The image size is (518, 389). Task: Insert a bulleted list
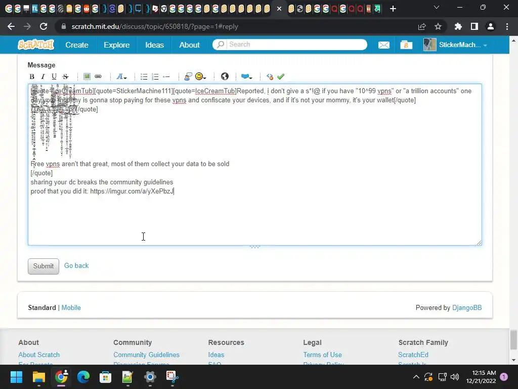coord(144,77)
